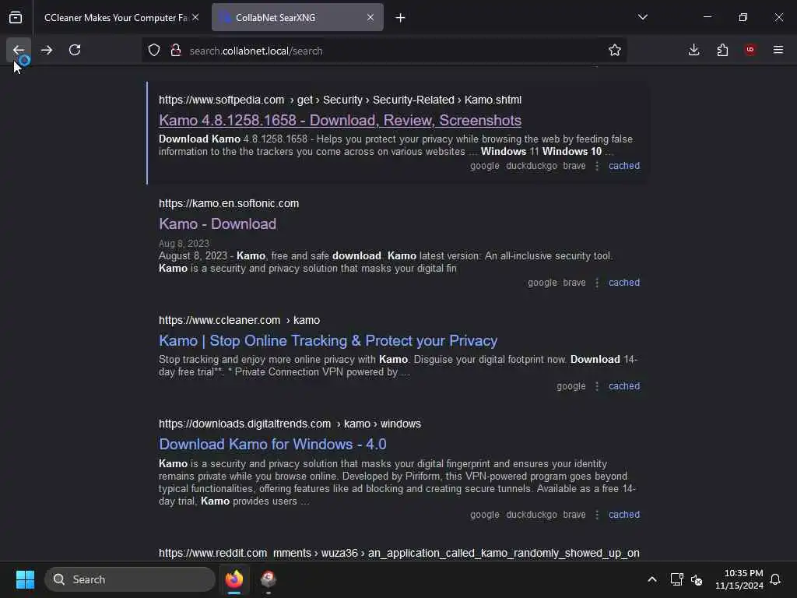This screenshot has height=598, width=797.
Task: Go forward one page
Action: coord(47,50)
